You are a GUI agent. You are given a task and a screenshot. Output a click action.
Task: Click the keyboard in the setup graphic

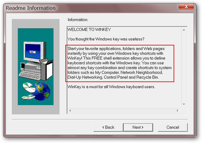pyautogui.click(x=30, y=73)
